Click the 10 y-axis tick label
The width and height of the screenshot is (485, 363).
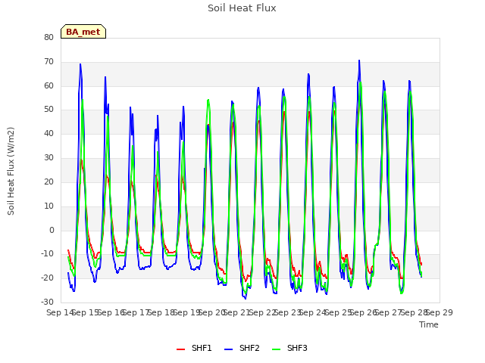(48, 206)
